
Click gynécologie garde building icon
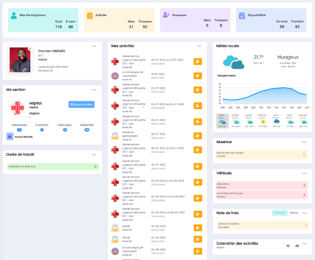point(115,136)
